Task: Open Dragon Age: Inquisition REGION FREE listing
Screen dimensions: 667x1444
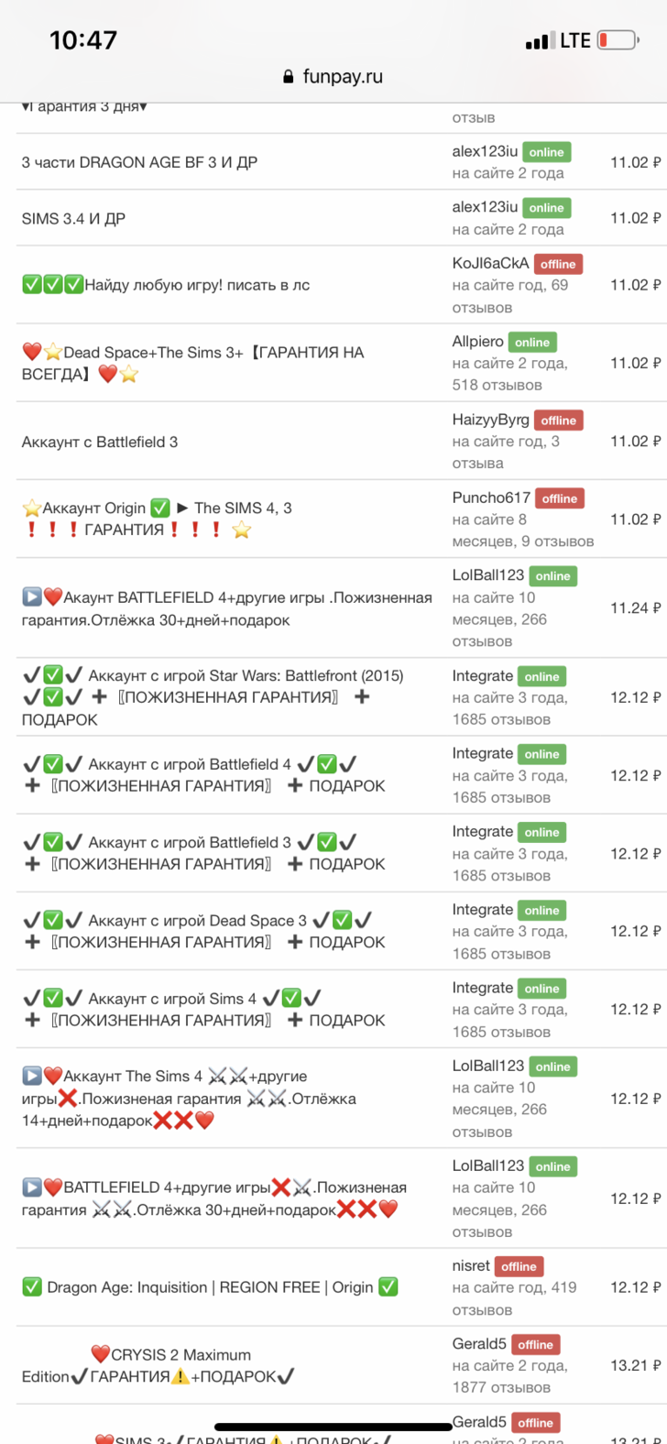Action: (x=210, y=1287)
